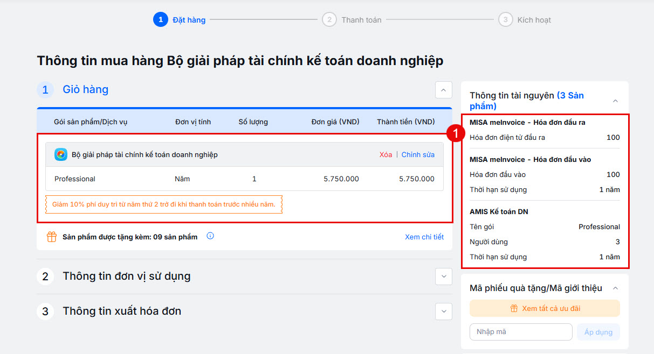
Task: Click Xóa to remove cart item
Action: [x=385, y=154]
